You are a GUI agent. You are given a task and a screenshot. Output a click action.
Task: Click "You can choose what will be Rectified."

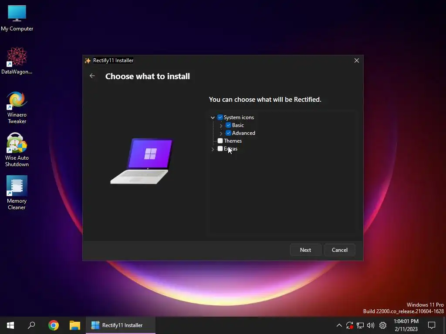(x=265, y=100)
